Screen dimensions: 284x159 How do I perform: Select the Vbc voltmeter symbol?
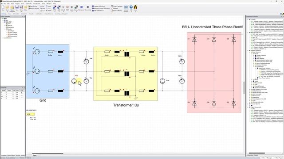86,81
